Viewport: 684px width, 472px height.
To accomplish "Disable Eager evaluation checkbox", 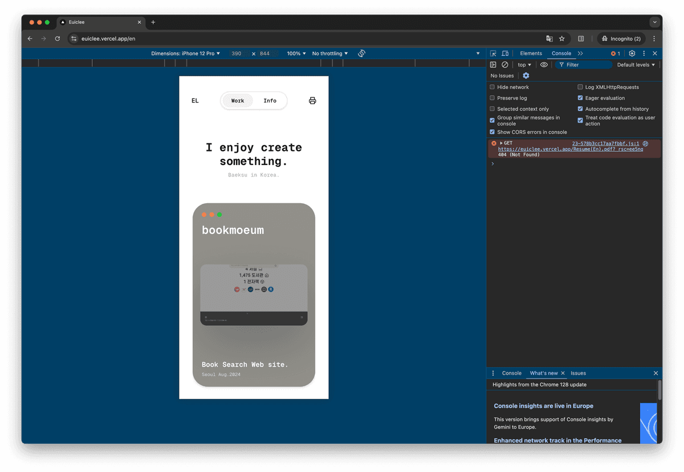I will click(580, 98).
